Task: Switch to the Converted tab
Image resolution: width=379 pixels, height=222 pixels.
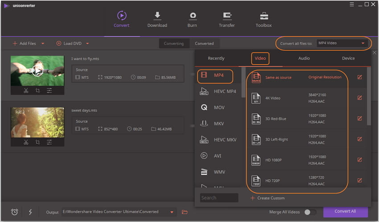Action: (x=204, y=44)
